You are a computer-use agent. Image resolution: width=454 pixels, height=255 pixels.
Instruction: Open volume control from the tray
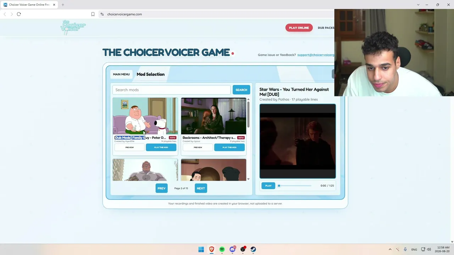[429, 249]
